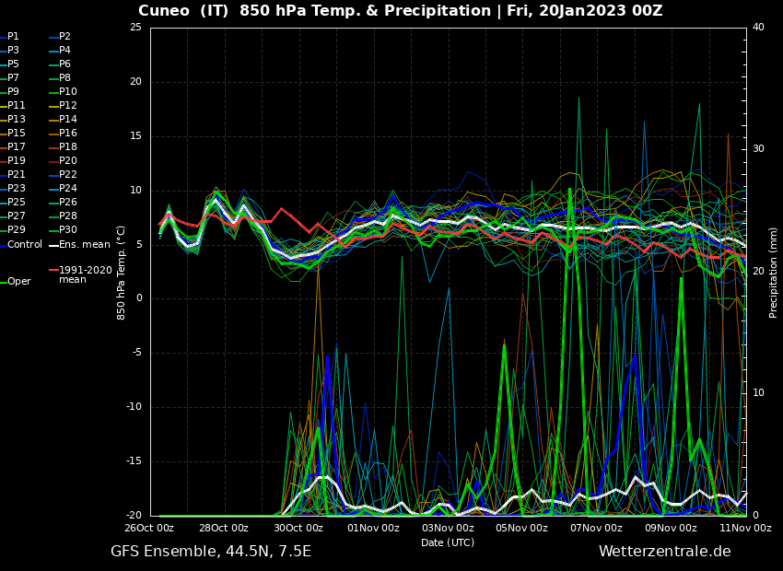Click the GFS Ensemble, 44.5N, 7.5E caption
Viewport: 783px width, 571px height.
point(211,552)
